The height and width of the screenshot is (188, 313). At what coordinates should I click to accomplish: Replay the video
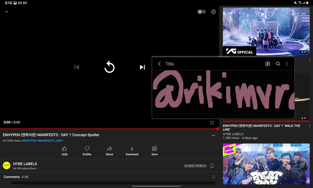click(109, 67)
